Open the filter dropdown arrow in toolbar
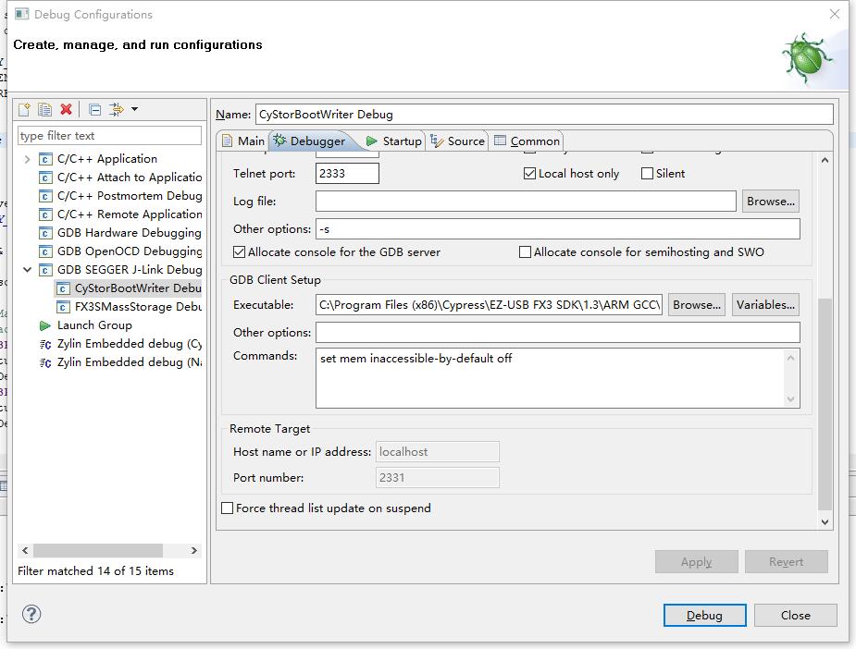856x649 pixels. (134, 109)
